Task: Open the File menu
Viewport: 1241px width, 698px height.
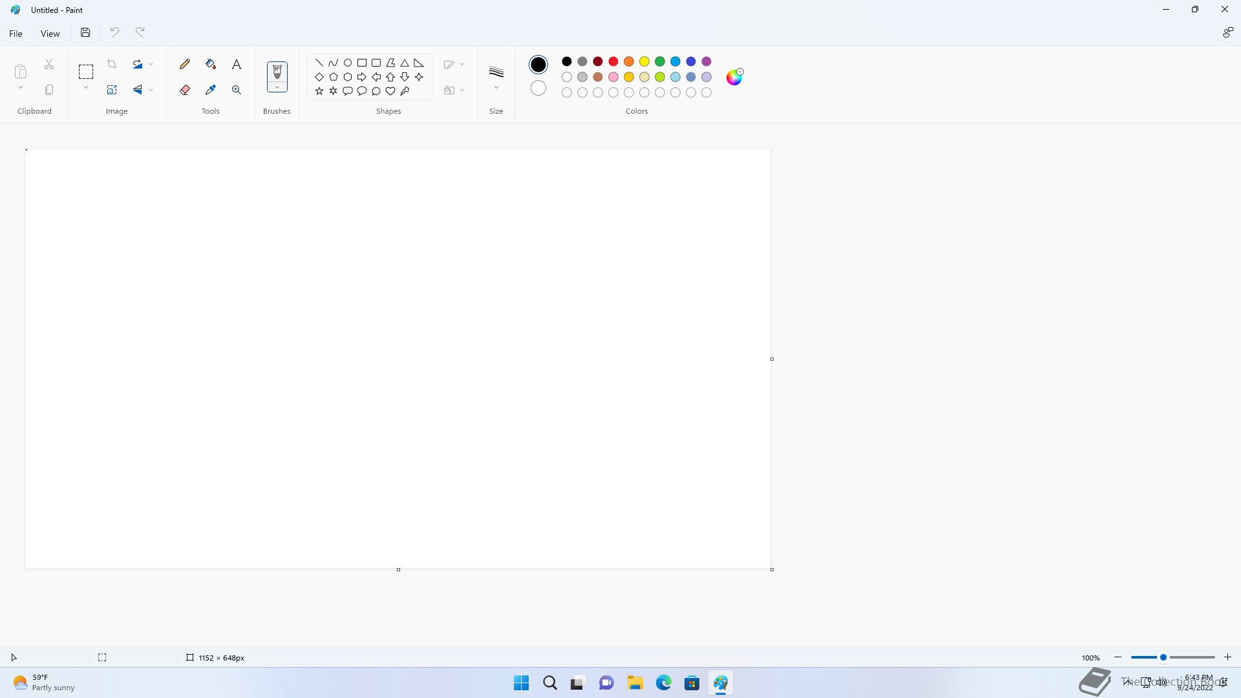Action: (x=16, y=34)
